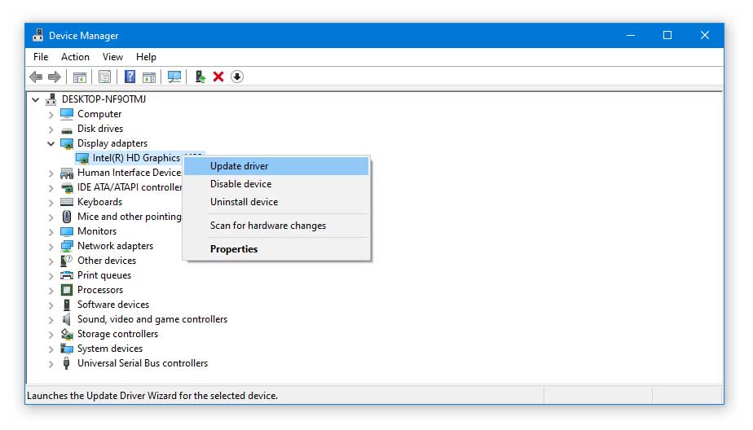Click the Print queues printer icon
The height and width of the screenshot is (430, 753).
coord(67,275)
